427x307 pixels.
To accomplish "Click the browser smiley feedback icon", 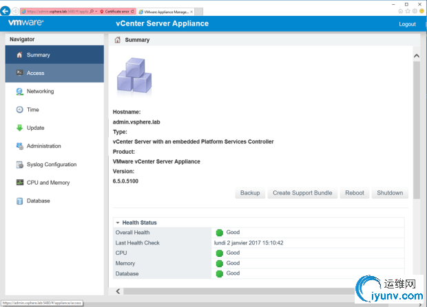I will pyautogui.click(x=421, y=11).
